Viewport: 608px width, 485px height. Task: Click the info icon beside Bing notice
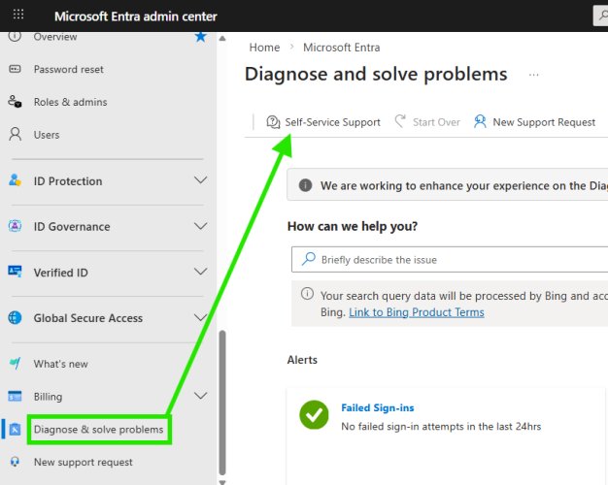[x=307, y=294]
